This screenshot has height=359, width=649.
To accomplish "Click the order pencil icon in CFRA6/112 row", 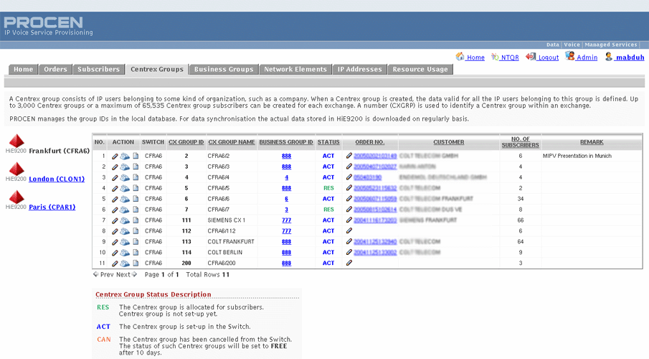I will [x=349, y=231].
